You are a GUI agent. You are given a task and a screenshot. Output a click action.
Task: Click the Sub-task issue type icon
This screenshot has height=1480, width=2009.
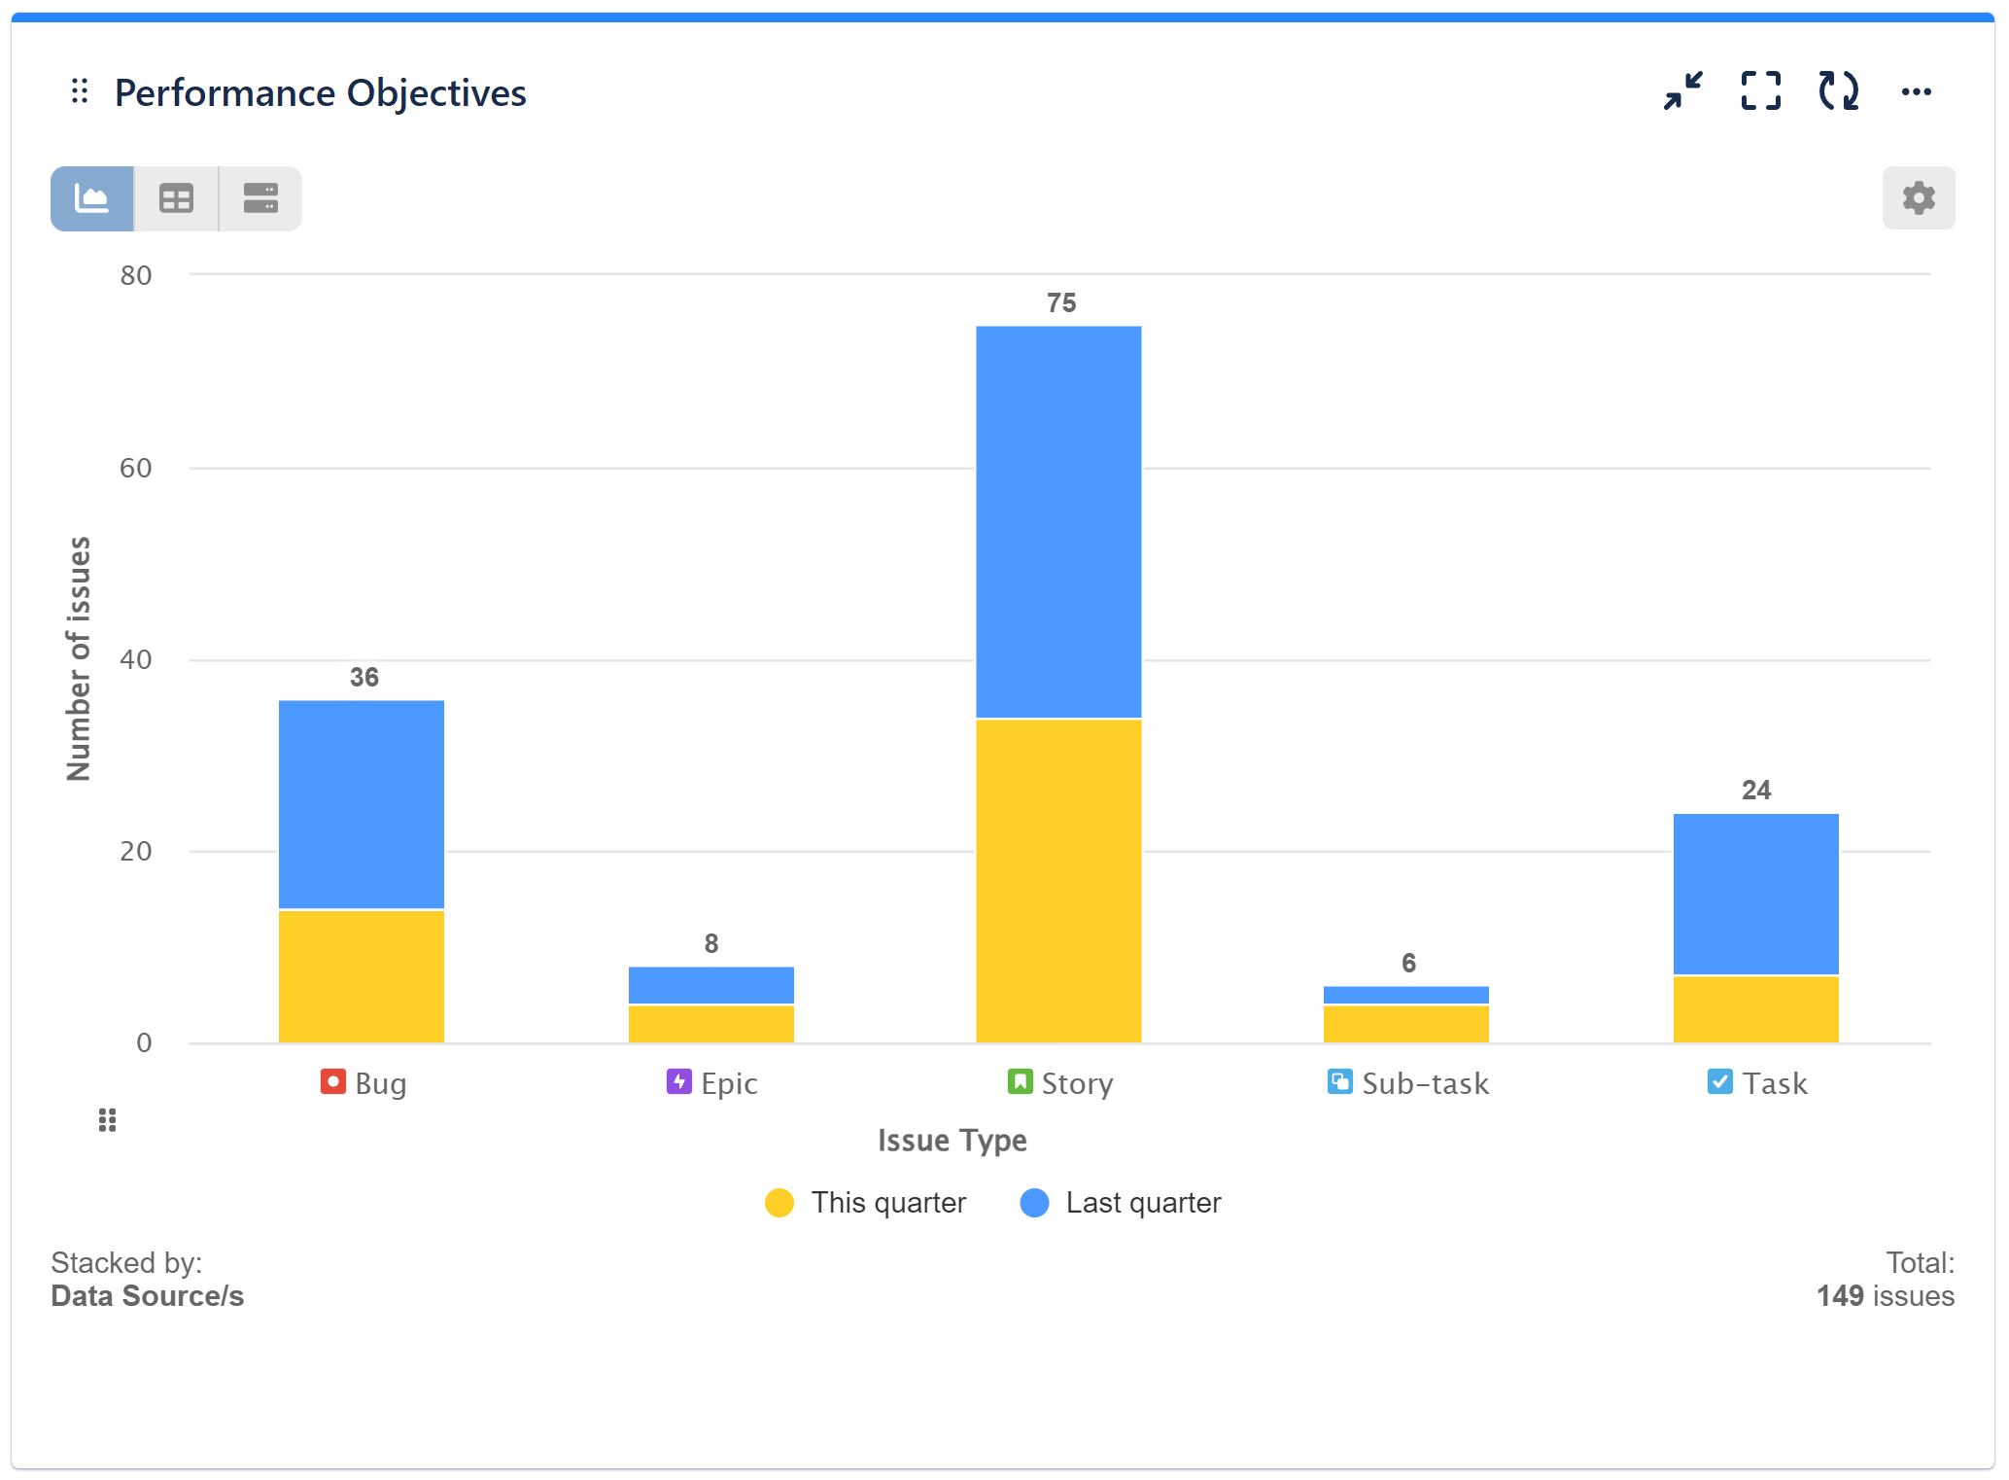[1338, 1082]
